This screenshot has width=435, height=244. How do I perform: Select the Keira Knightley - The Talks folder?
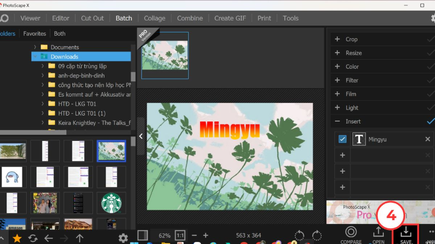pyautogui.click(x=94, y=123)
